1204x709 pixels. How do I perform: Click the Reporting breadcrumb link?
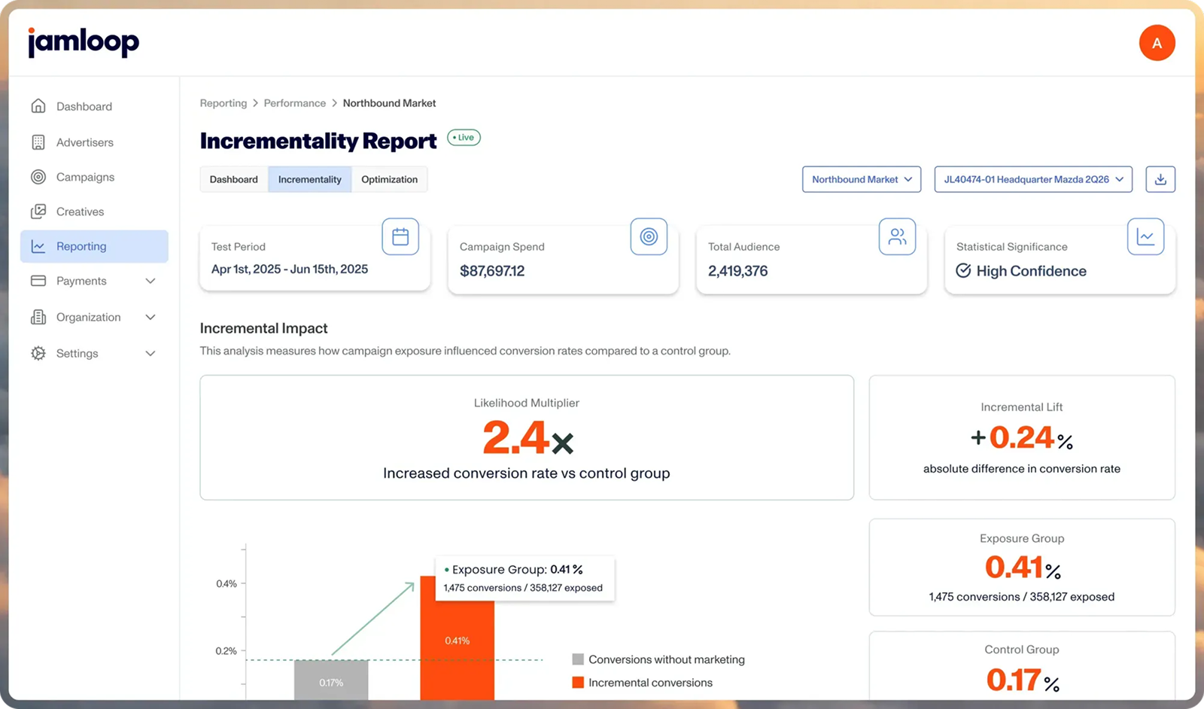pos(223,103)
